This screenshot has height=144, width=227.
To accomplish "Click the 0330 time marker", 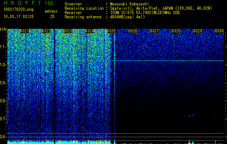I will 219,31.
